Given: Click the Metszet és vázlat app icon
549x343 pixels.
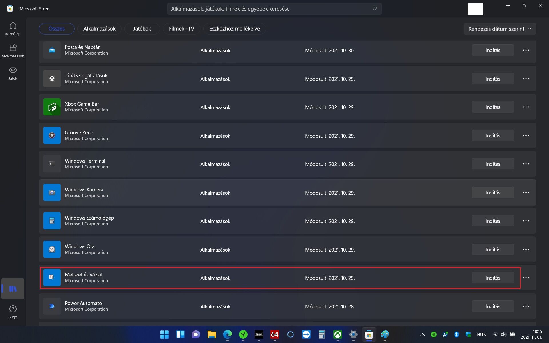Looking at the screenshot, I should 52,278.
